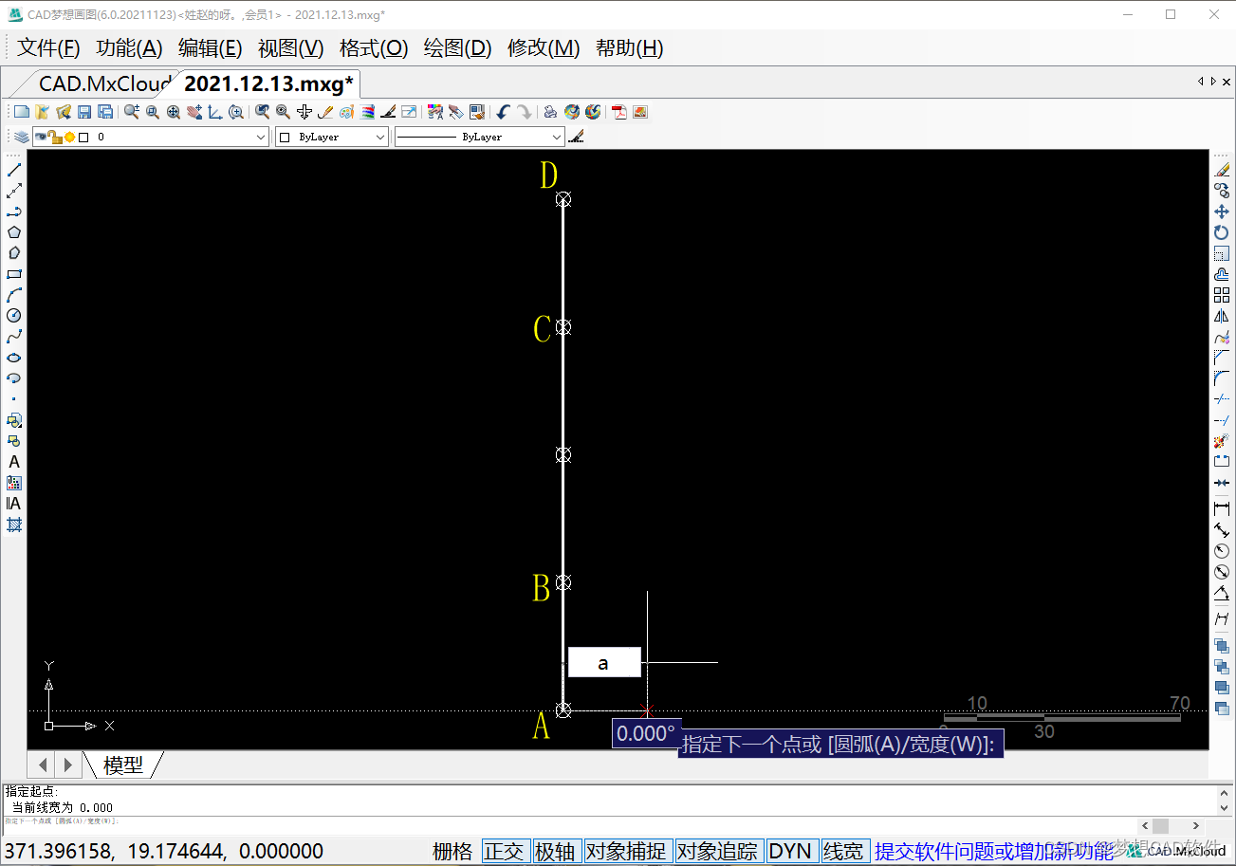
Task: Click the Mirror tool in right toolbar
Action: click(x=1222, y=317)
